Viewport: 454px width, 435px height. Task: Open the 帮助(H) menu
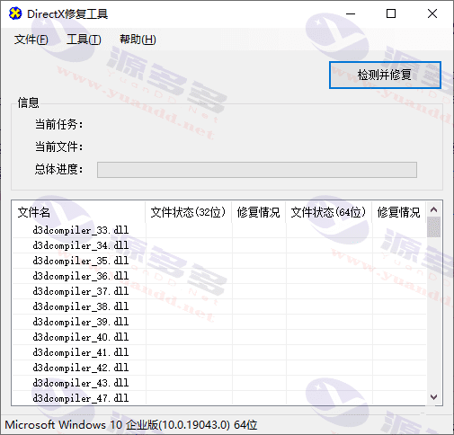click(138, 40)
